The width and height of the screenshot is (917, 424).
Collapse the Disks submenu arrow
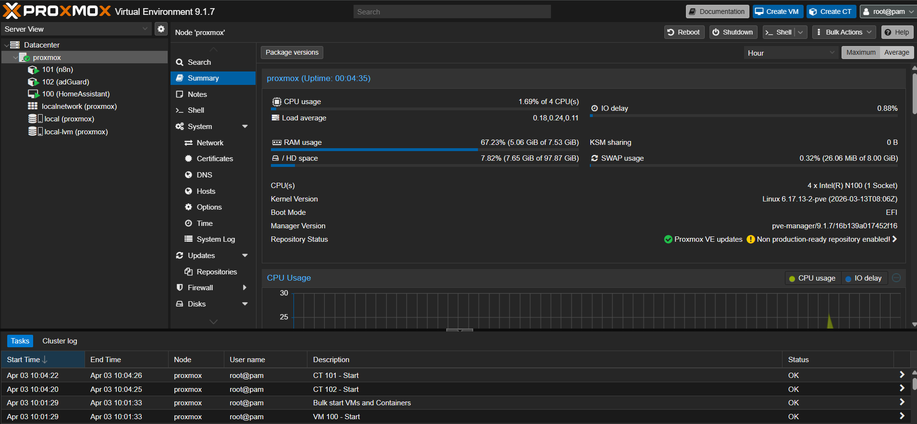click(245, 304)
